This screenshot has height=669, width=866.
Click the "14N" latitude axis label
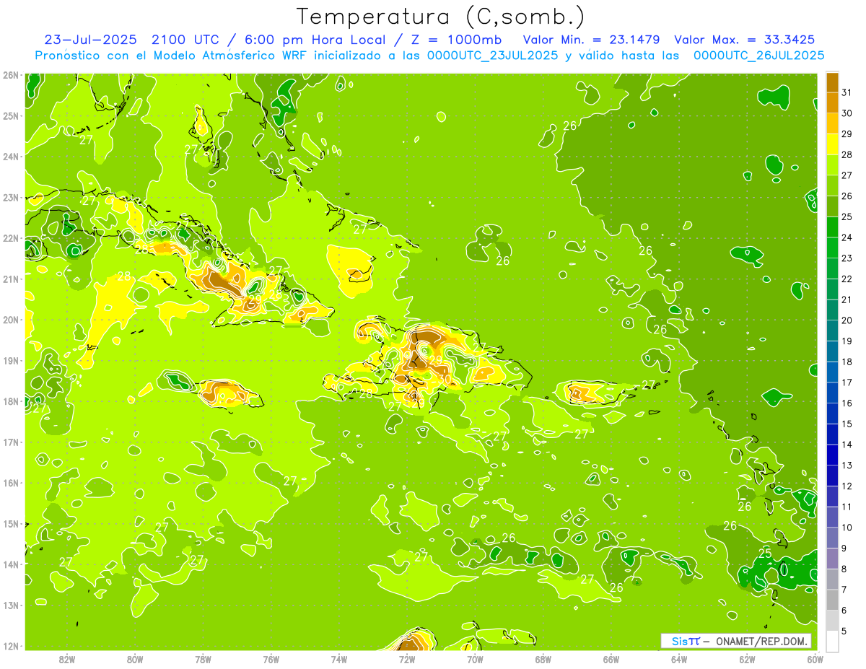coord(10,564)
